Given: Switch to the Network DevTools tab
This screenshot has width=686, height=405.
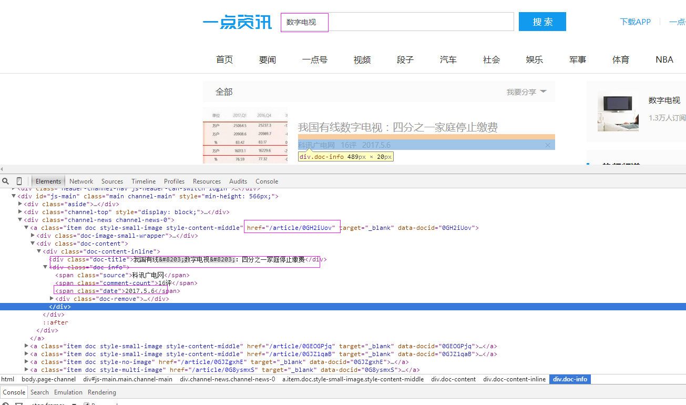Looking at the screenshot, I should pyautogui.click(x=81, y=181).
